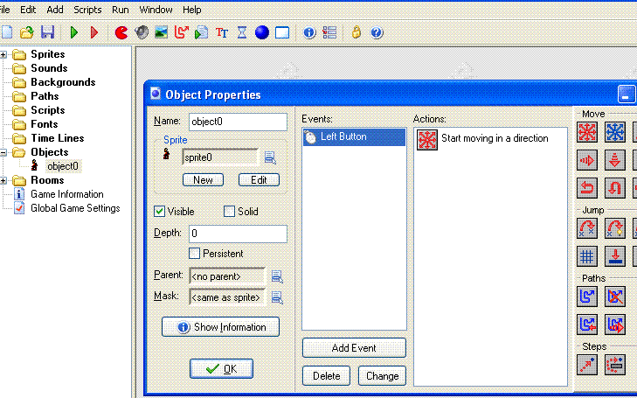Select the red-arrow-onto-blue-line Jump action icon
637x398 pixels.
coord(614,256)
